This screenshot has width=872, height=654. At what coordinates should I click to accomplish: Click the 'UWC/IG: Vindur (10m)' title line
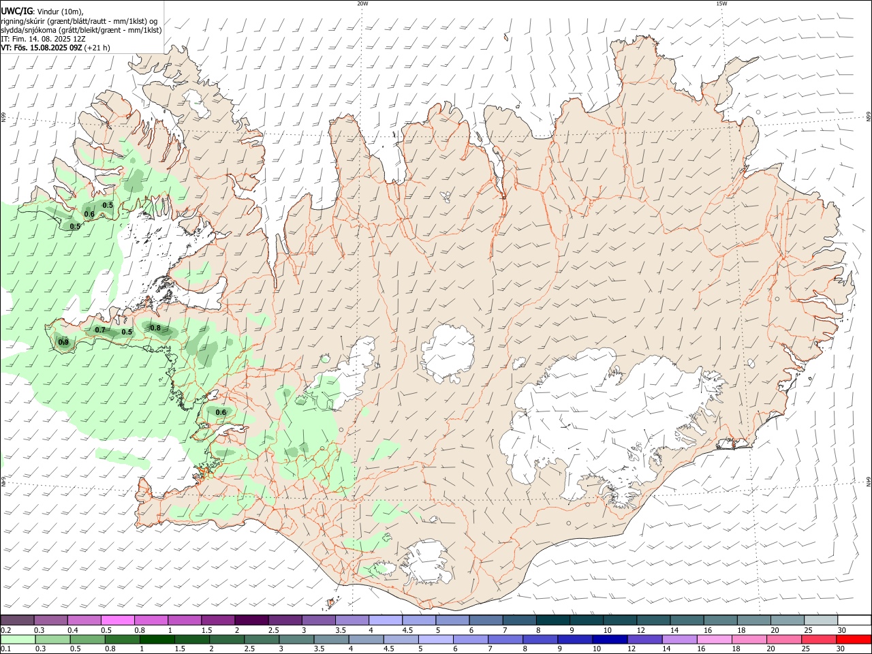click(x=42, y=12)
